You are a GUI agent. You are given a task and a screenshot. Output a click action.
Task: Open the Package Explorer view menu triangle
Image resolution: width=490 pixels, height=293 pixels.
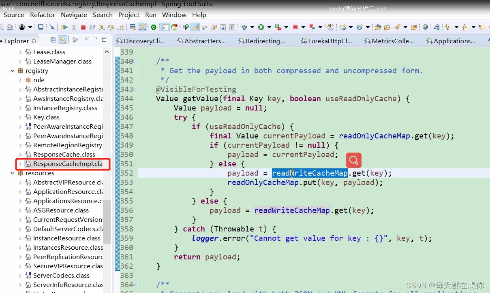[86, 39]
